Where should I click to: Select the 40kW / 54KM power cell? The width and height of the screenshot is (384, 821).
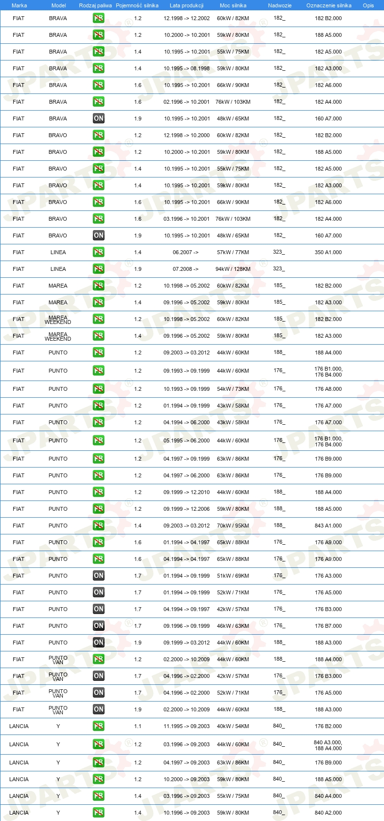coord(233,726)
